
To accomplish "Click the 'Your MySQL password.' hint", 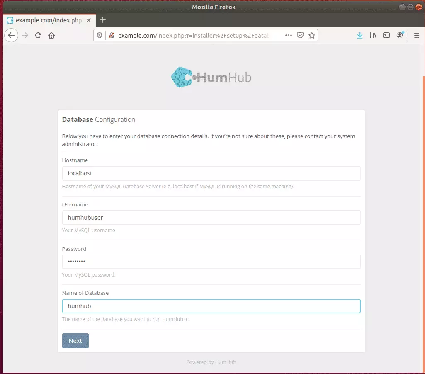I will (x=89, y=275).
